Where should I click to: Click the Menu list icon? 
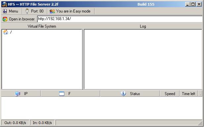5,11
